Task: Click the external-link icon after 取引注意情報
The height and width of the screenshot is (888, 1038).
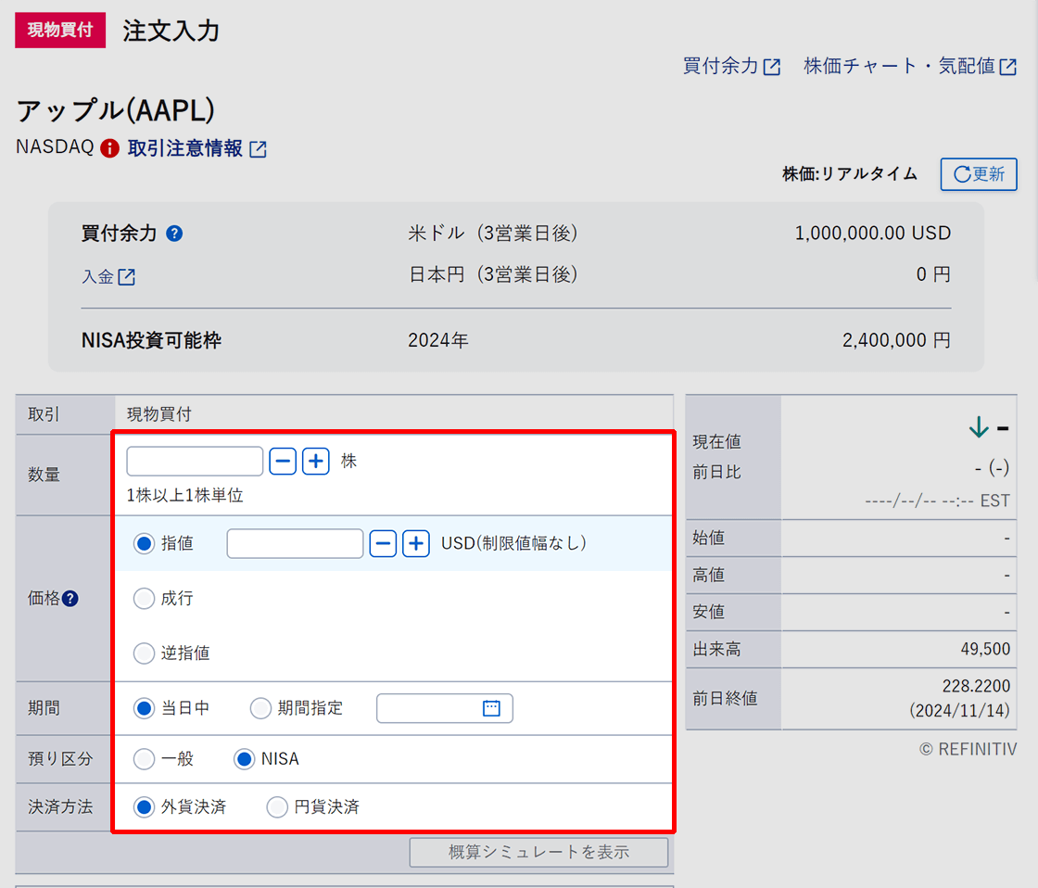Action: (259, 149)
